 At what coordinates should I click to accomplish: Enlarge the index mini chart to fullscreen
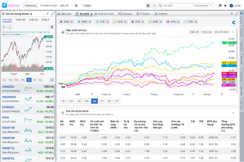52,80
